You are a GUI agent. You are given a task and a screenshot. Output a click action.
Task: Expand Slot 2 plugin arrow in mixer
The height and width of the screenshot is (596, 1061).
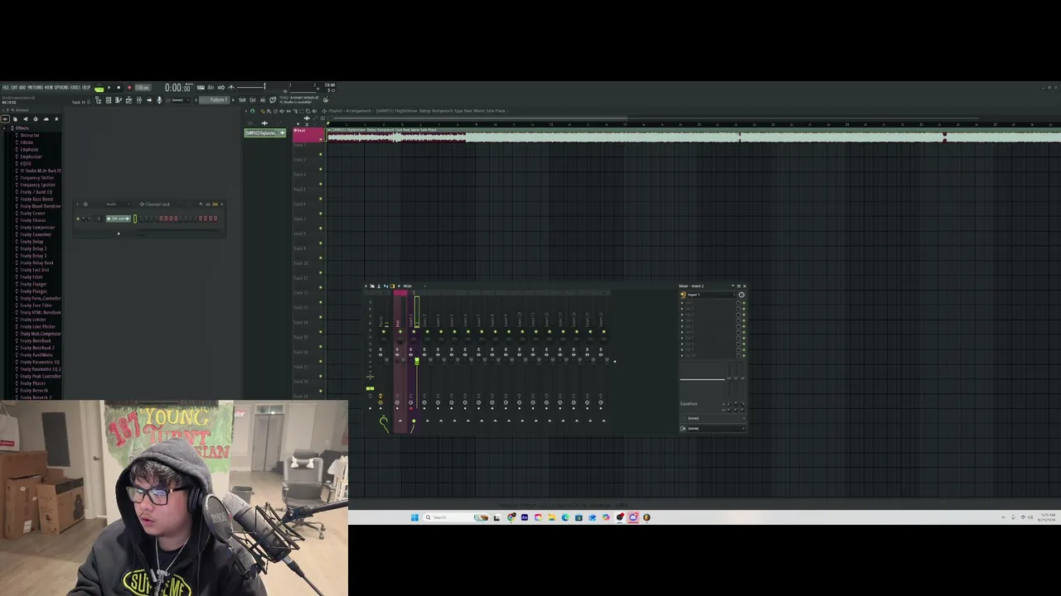point(682,309)
